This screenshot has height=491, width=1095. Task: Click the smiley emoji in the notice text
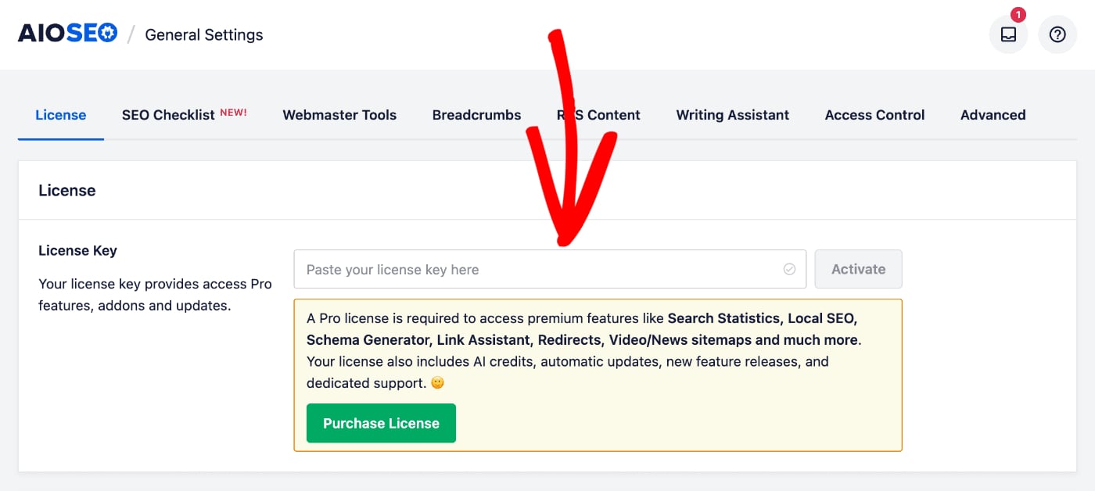pos(436,382)
